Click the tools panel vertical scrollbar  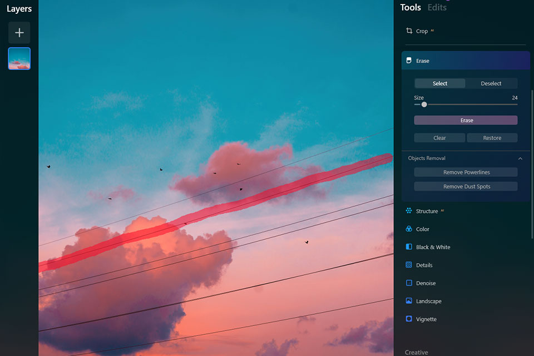(532, 164)
